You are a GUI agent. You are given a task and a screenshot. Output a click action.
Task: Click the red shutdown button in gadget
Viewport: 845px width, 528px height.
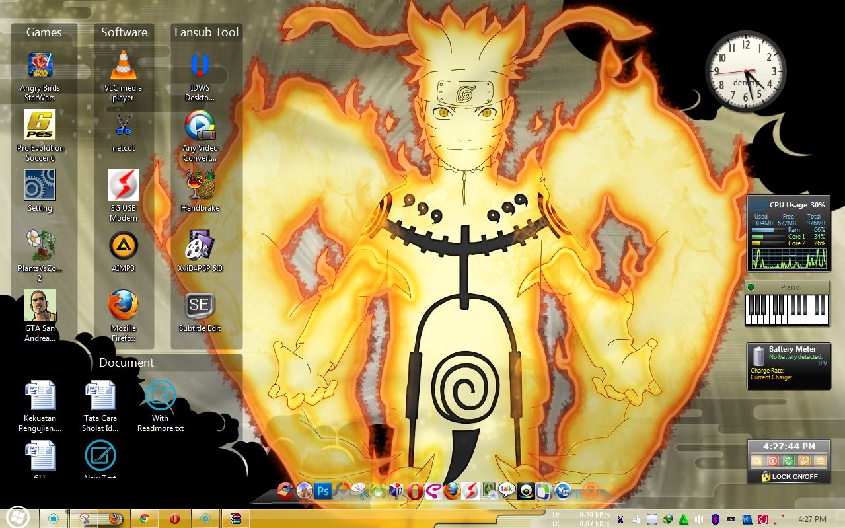[772, 461]
